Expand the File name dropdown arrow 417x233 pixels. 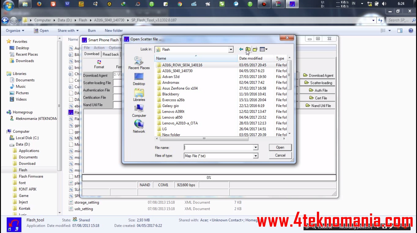256,148
